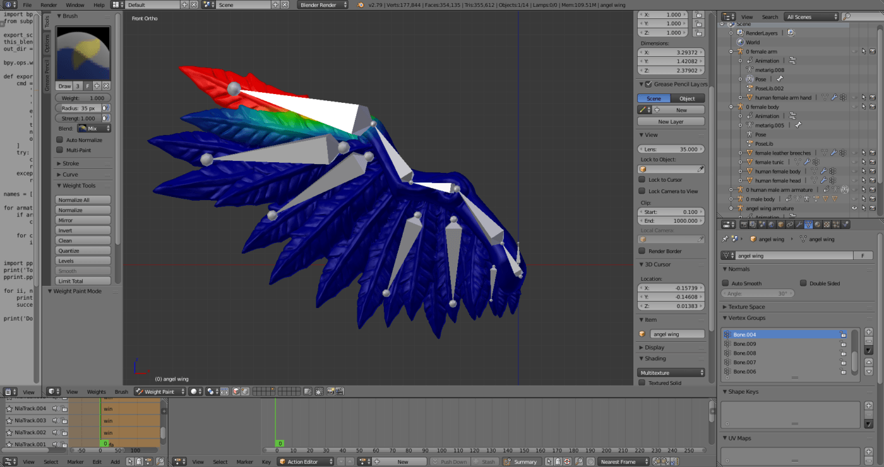The image size is (884, 467).
Task: Open the Constraints tab in Properties editor
Action: pyautogui.click(x=790, y=224)
